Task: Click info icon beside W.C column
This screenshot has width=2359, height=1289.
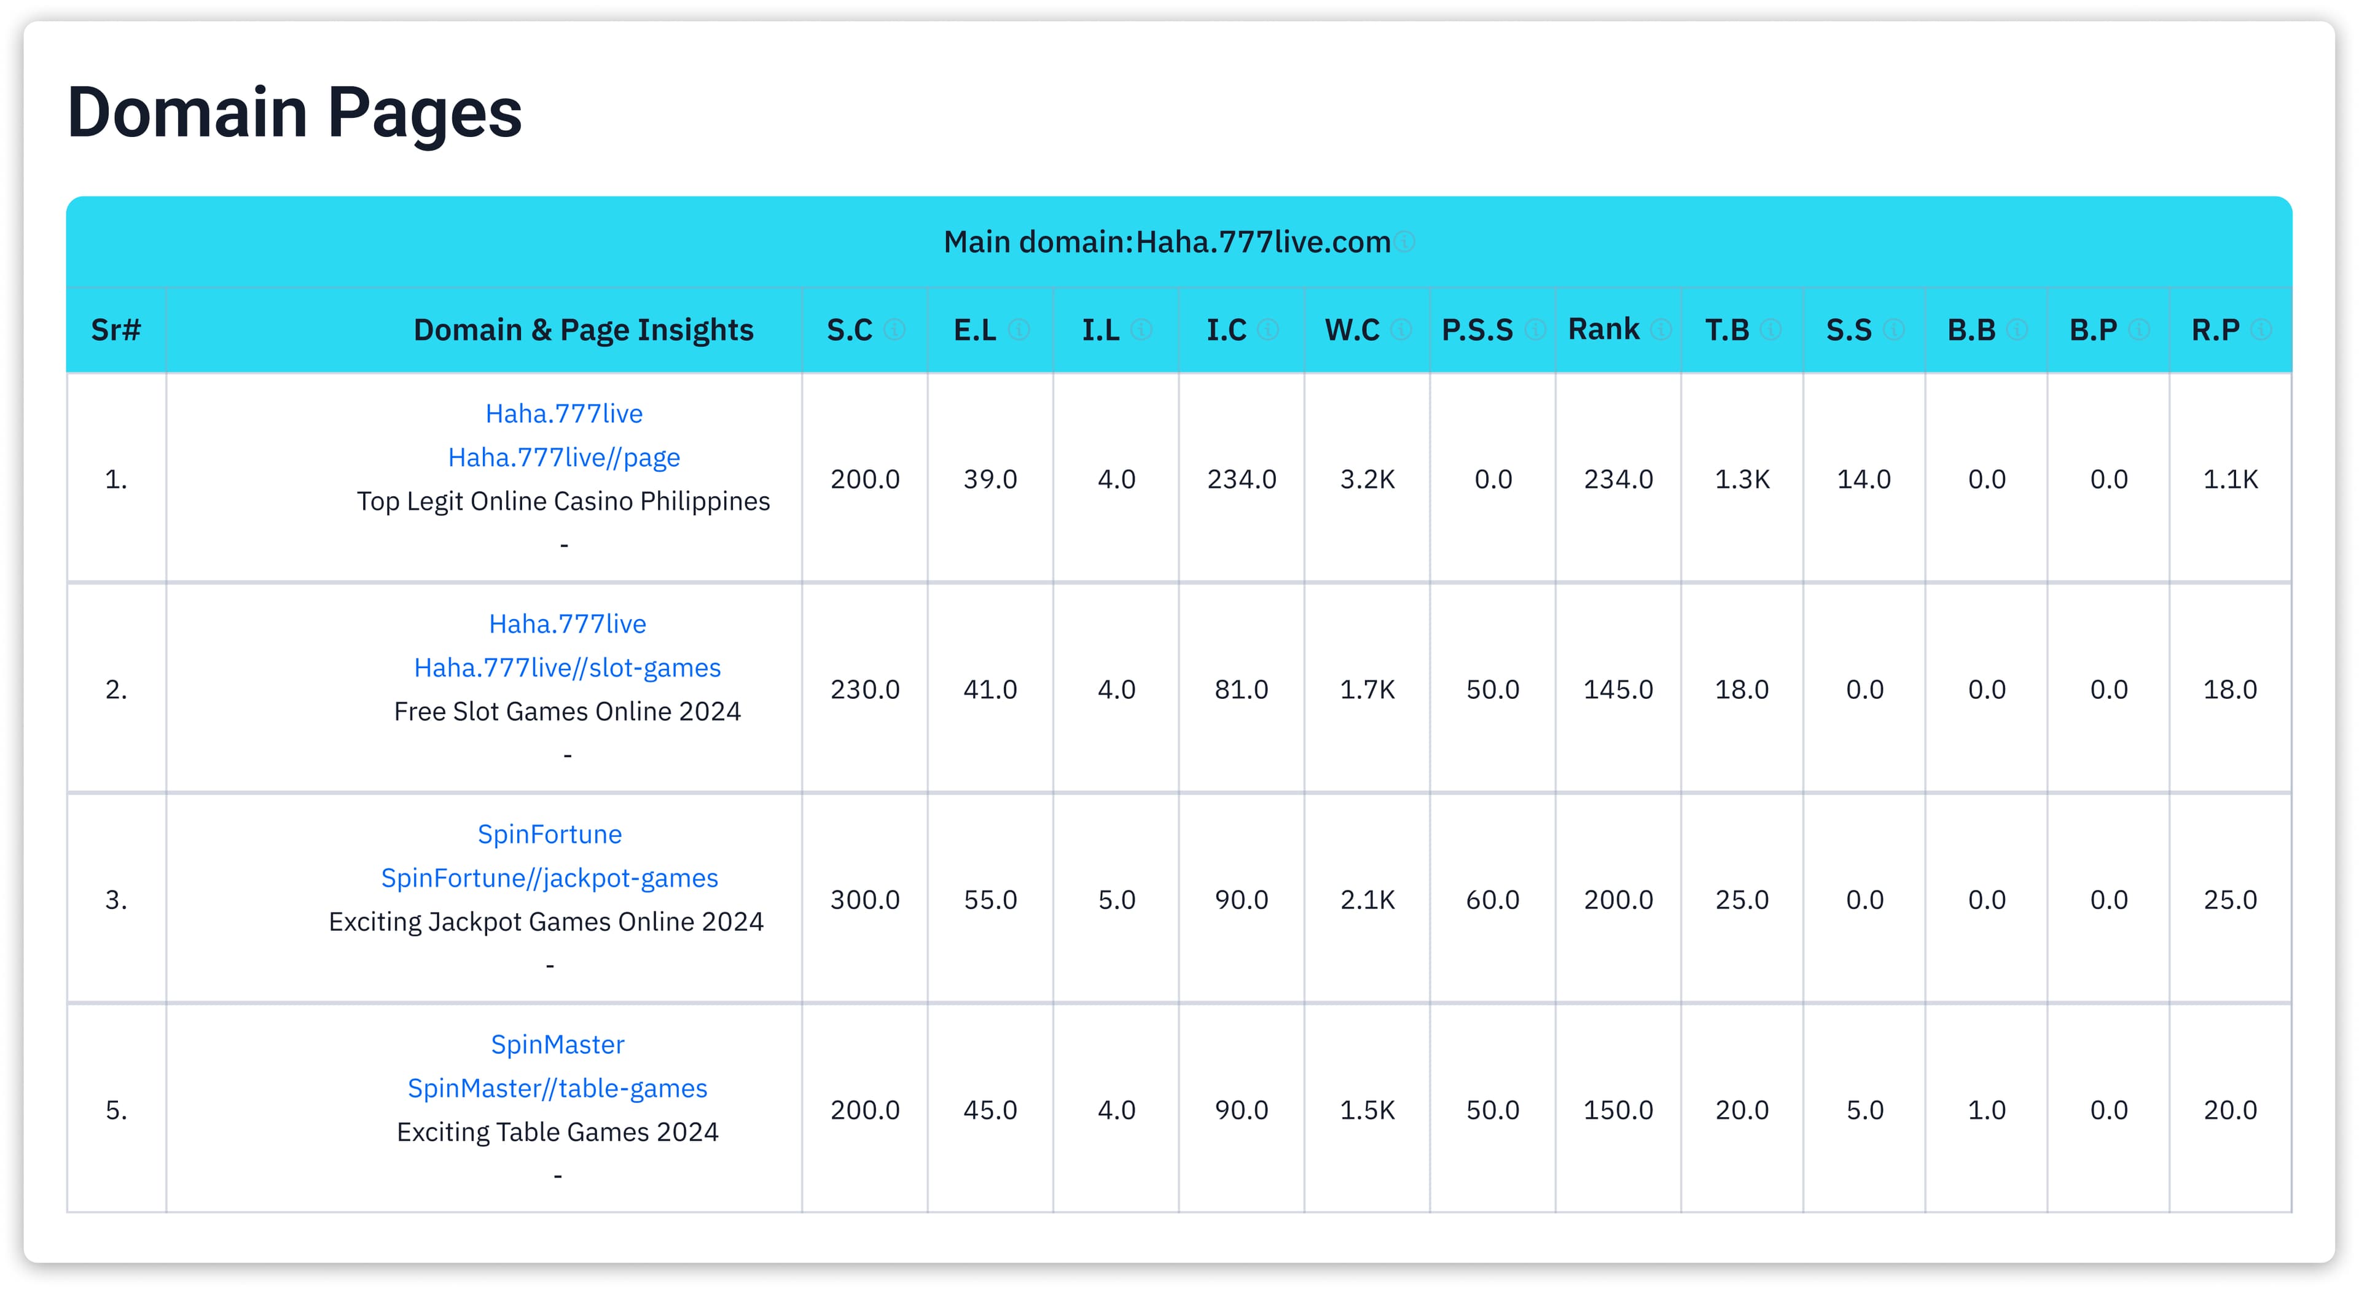Action: coord(1401,330)
